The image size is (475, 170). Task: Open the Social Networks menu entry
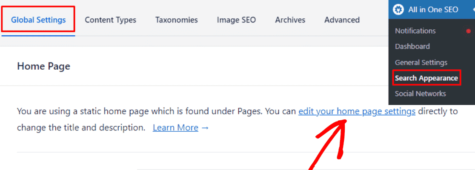420,94
